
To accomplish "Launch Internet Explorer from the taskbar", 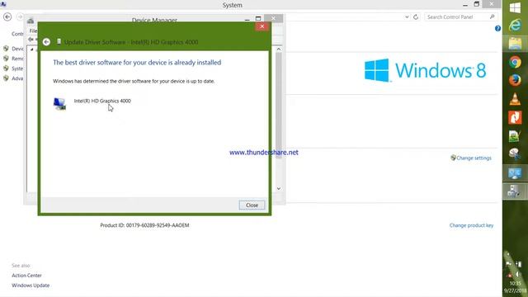I will click(x=515, y=26).
